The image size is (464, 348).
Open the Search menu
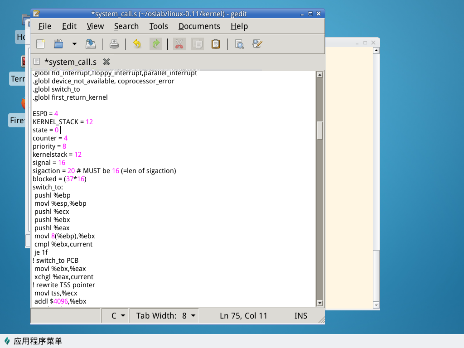tap(126, 26)
